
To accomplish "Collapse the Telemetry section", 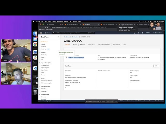I will 40,52.
